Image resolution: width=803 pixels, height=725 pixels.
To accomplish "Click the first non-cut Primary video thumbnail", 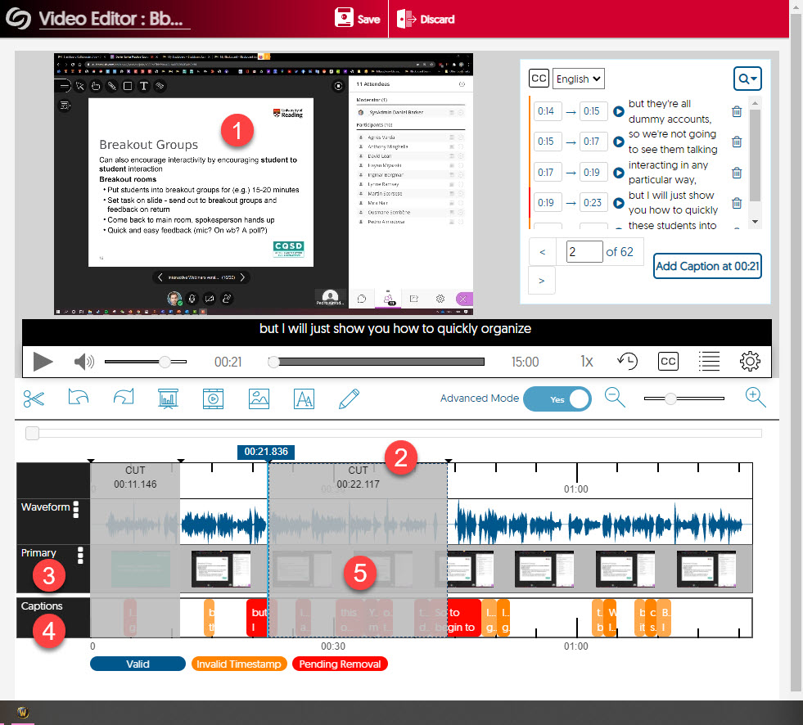I will [221, 569].
